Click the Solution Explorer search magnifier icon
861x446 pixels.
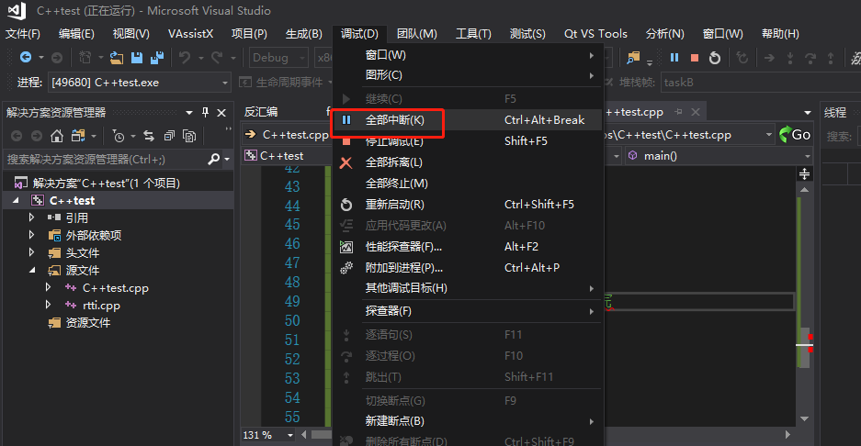213,159
